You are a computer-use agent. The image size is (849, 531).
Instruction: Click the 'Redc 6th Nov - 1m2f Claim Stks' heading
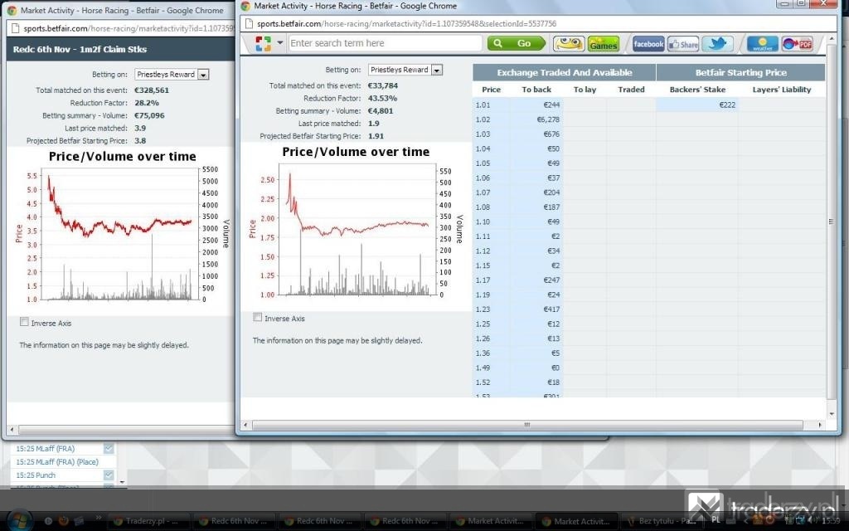click(x=80, y=49)
